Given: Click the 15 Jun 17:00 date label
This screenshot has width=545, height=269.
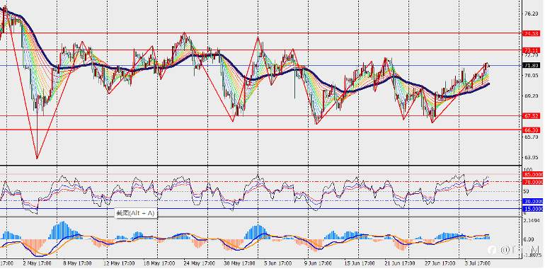Looking at the screenshot, I should [x=360, y=263].
